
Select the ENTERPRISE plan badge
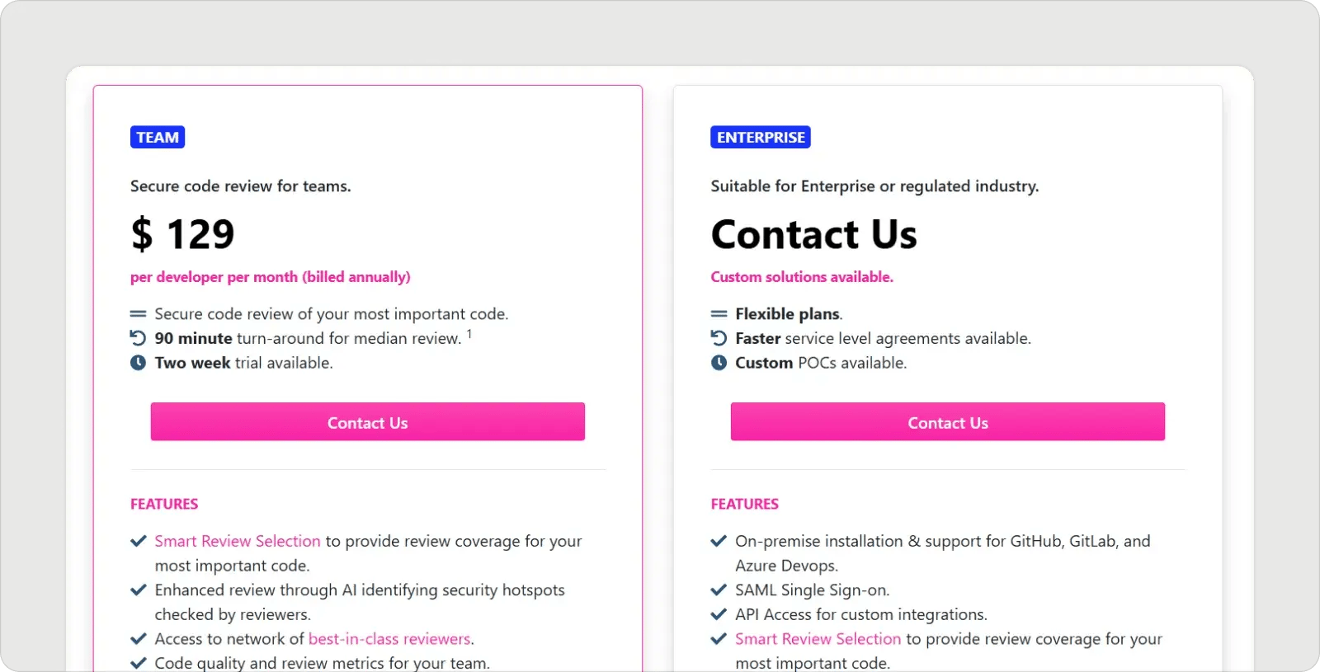(x=760, y=137)
